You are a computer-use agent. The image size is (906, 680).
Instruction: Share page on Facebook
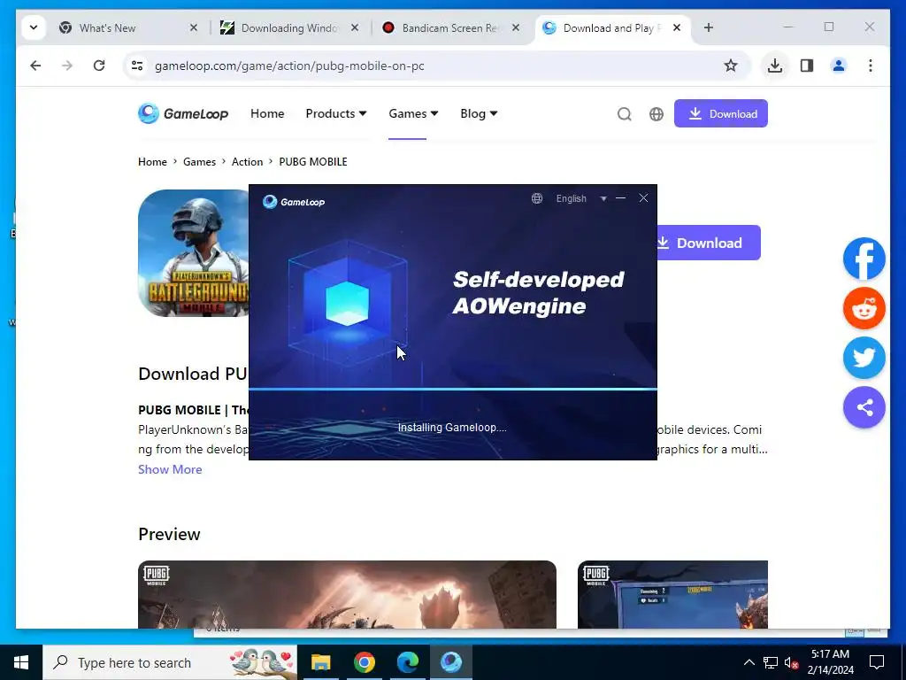[864, 259]
